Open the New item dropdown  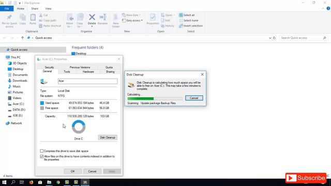point(131,15)
